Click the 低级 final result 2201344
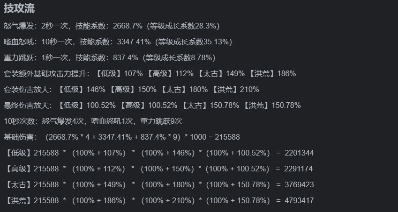 pos(299,153)
